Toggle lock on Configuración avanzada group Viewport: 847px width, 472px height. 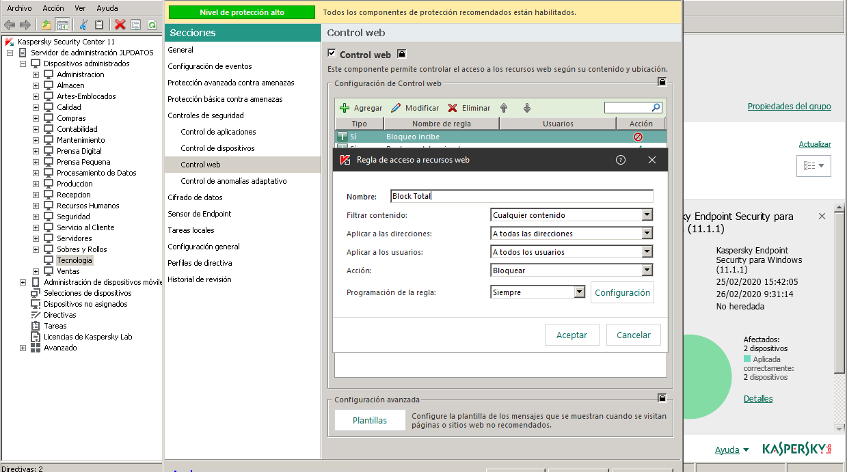[x=661, y=399]
